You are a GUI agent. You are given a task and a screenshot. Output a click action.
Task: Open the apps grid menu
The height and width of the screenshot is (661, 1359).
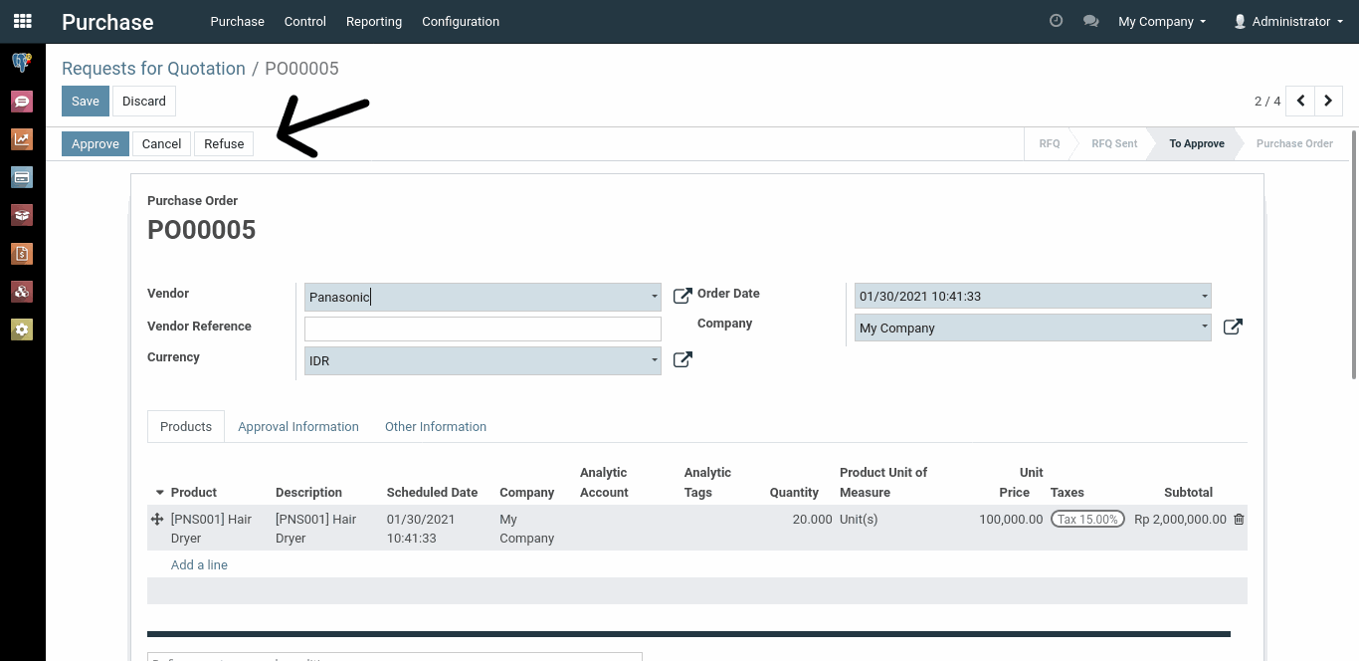22,21
